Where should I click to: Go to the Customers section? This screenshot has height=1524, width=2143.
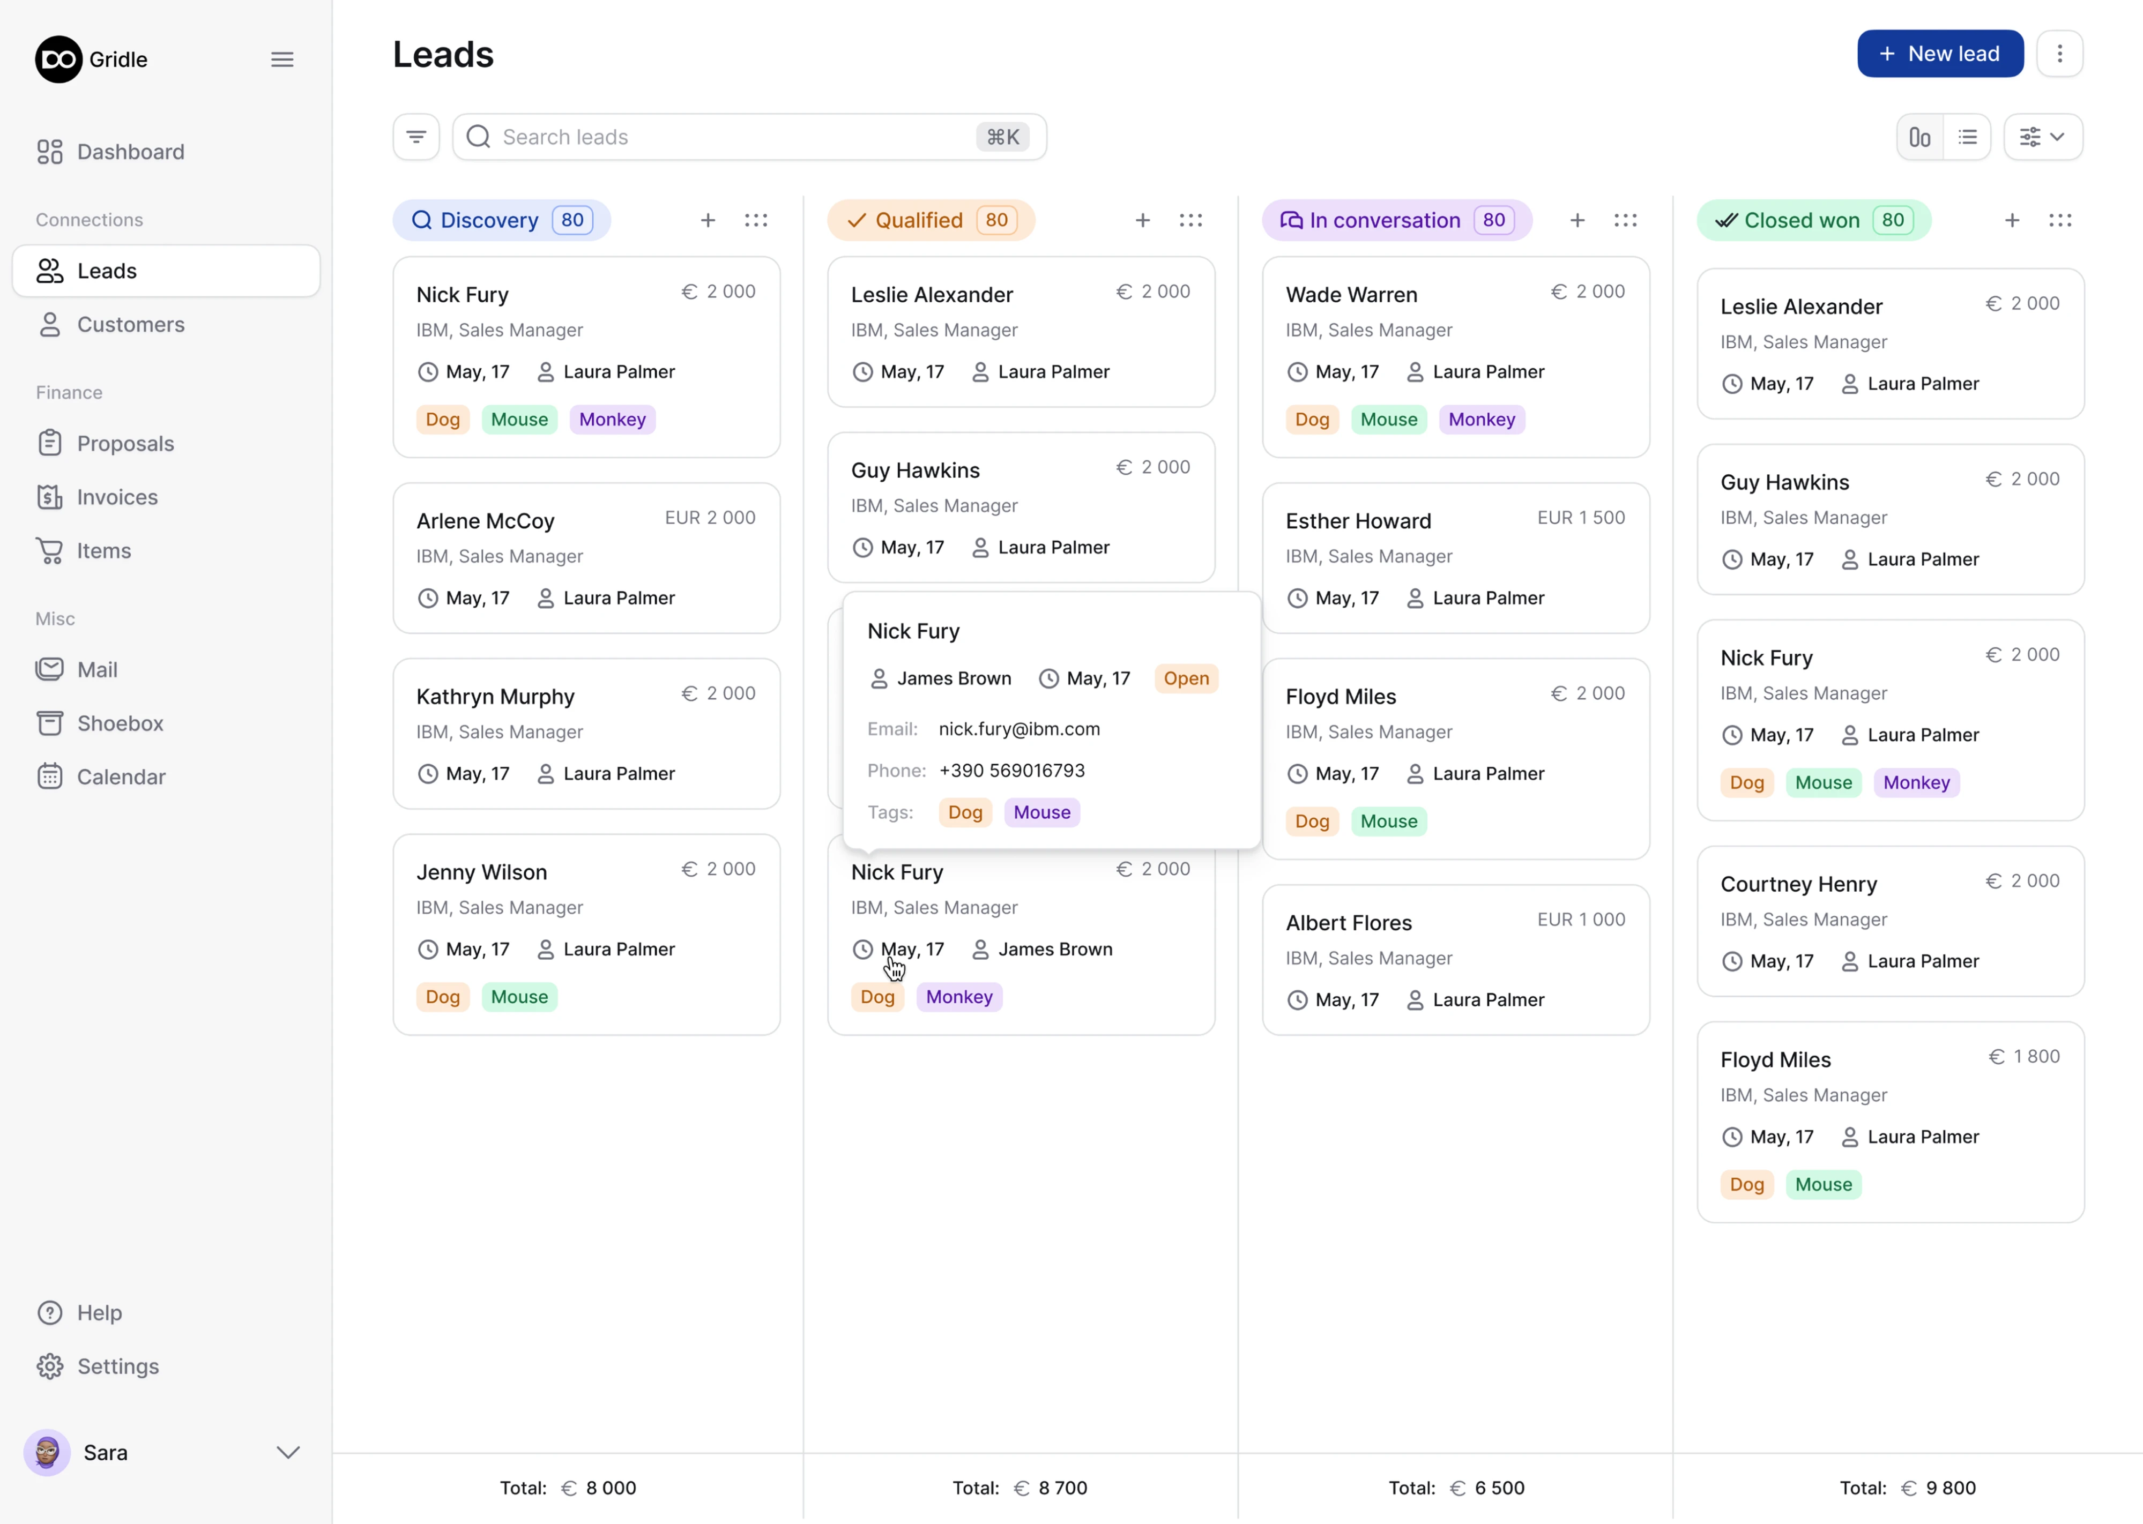pyautogui.click(x=130, y=325)
